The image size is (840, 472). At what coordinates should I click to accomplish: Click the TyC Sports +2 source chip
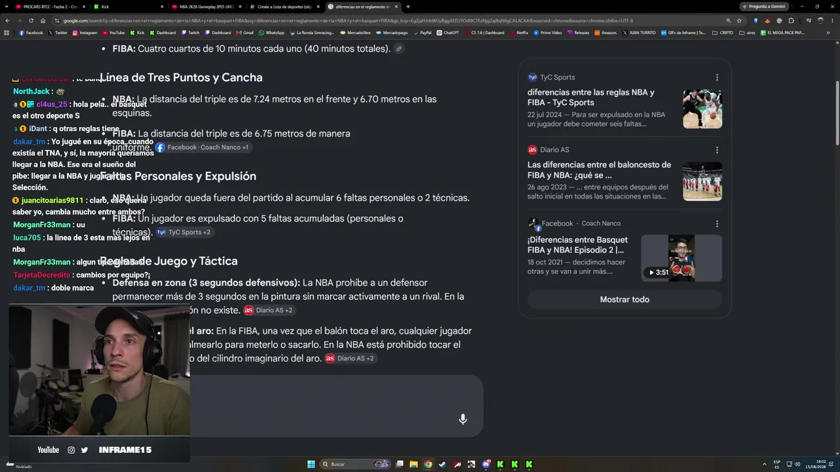coord(184,232)
